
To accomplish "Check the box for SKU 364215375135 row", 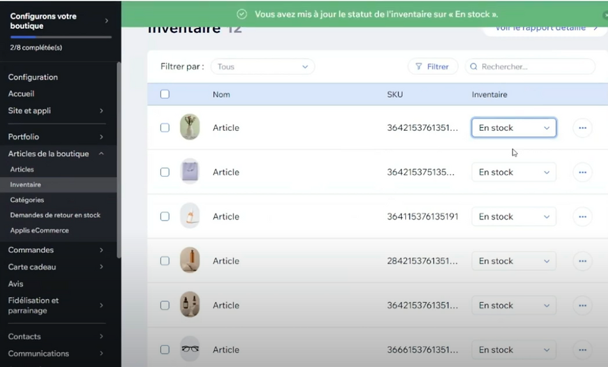I will (165, 172).
